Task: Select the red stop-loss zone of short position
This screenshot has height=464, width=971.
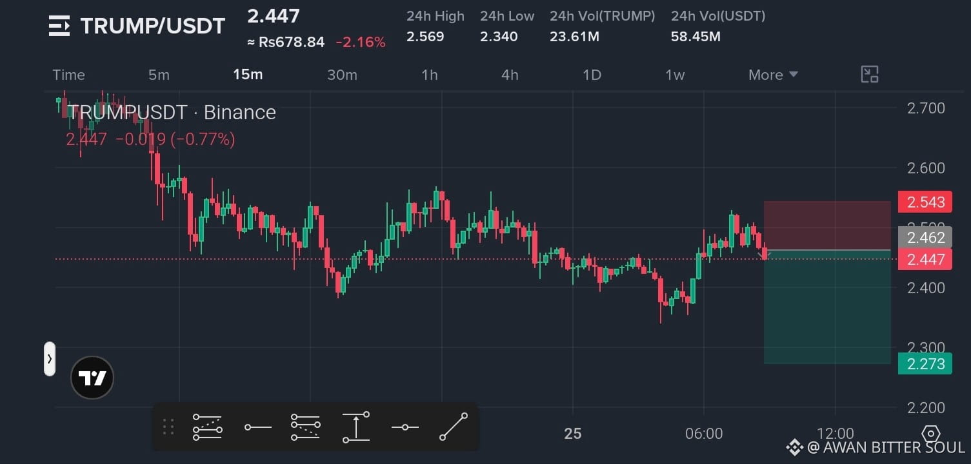Action: click(827, 226)
